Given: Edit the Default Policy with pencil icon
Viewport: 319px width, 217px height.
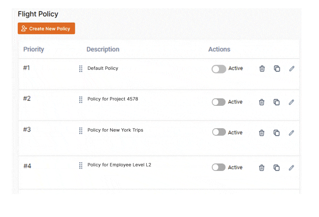Looking at the screenshot, I should (x=292, y=69).
